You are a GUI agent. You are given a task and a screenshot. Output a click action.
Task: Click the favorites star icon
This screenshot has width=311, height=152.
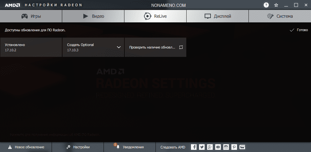tap(276, 5)
